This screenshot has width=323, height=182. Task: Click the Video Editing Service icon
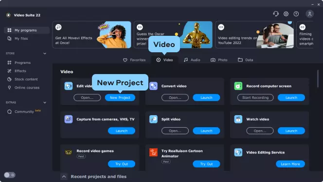tap(238, 152)
